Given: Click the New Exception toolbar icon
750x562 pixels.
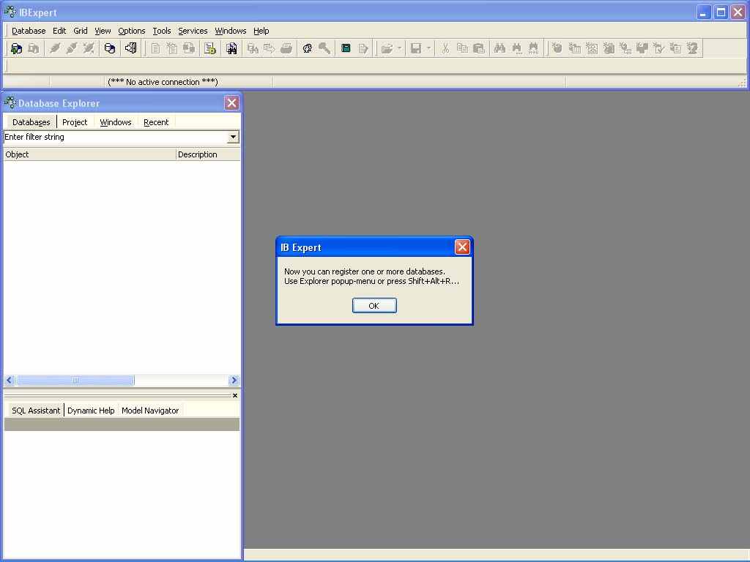Looking at the screenshot, I should [x=658, y=48].
